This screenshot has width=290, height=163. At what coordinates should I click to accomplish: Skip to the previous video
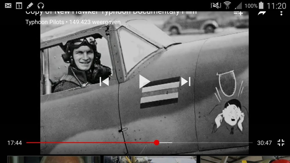[104, 82]
